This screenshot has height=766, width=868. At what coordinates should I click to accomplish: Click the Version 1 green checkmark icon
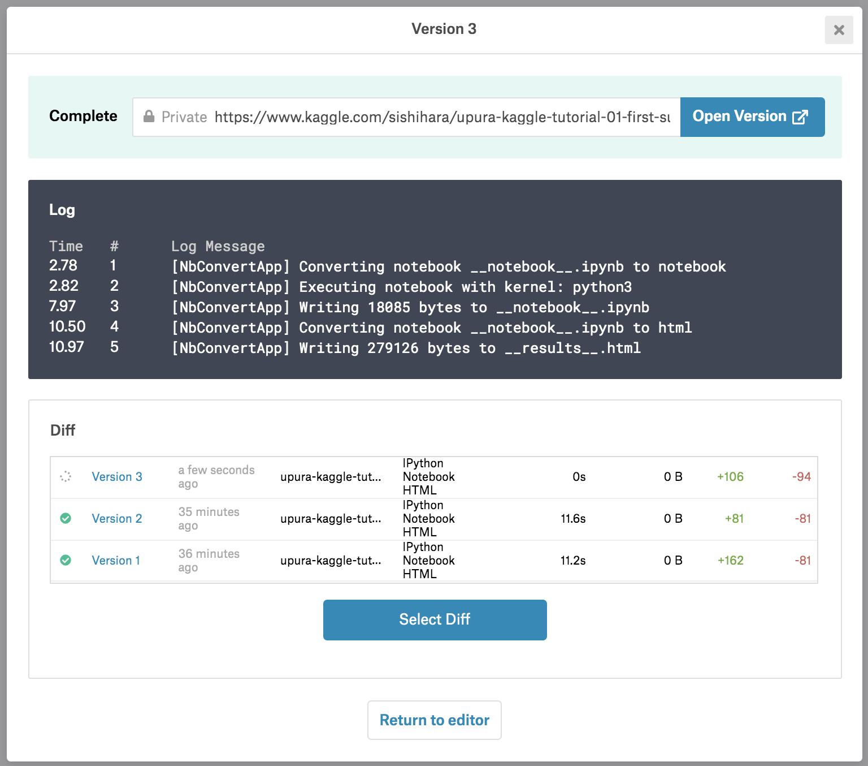click(x=66, y=560)
